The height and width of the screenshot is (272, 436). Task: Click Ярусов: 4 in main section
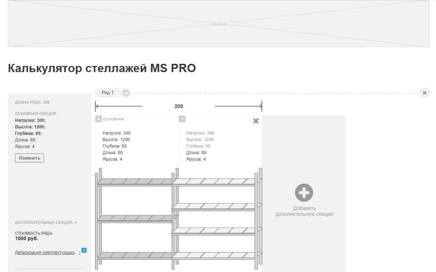coord(112,159)
